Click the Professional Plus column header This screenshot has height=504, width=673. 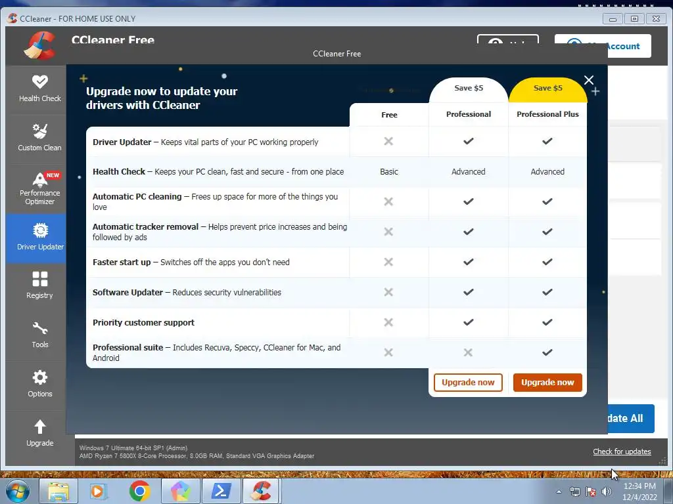click(547, 114)
